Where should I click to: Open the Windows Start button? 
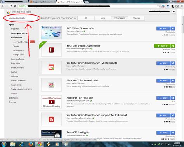pyautogui.click(x=3, y=144)
